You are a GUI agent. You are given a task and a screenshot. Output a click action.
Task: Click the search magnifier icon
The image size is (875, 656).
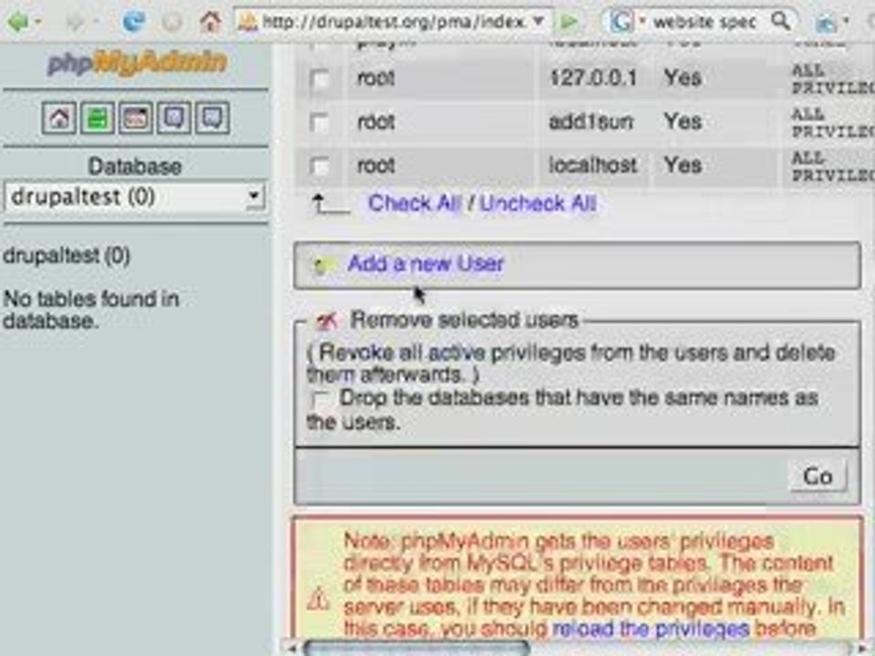pyautogui.click(x=780, y=21)
